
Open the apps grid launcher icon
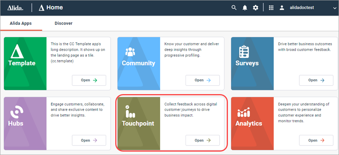271,8
